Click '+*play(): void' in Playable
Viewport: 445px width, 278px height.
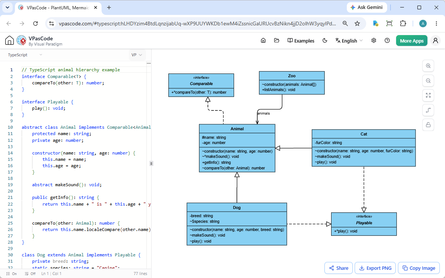click(346, 231)
